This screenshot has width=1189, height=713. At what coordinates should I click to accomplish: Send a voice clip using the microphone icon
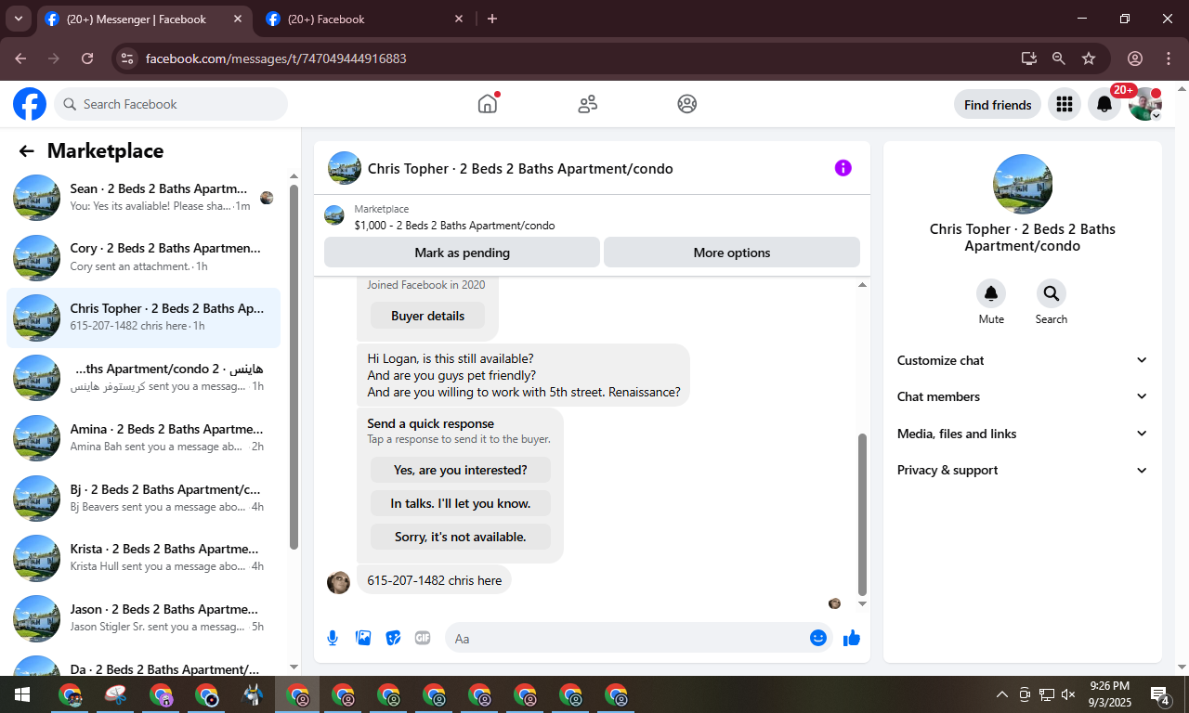[333, 638]
